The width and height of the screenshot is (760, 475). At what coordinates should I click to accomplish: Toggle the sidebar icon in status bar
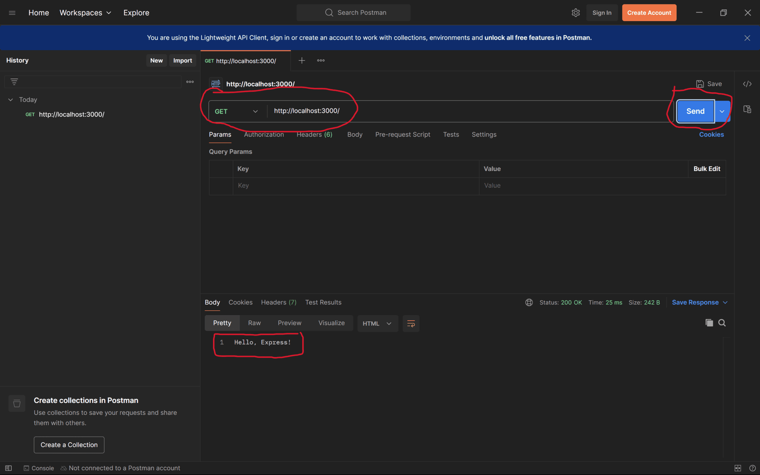coord(9,468)
